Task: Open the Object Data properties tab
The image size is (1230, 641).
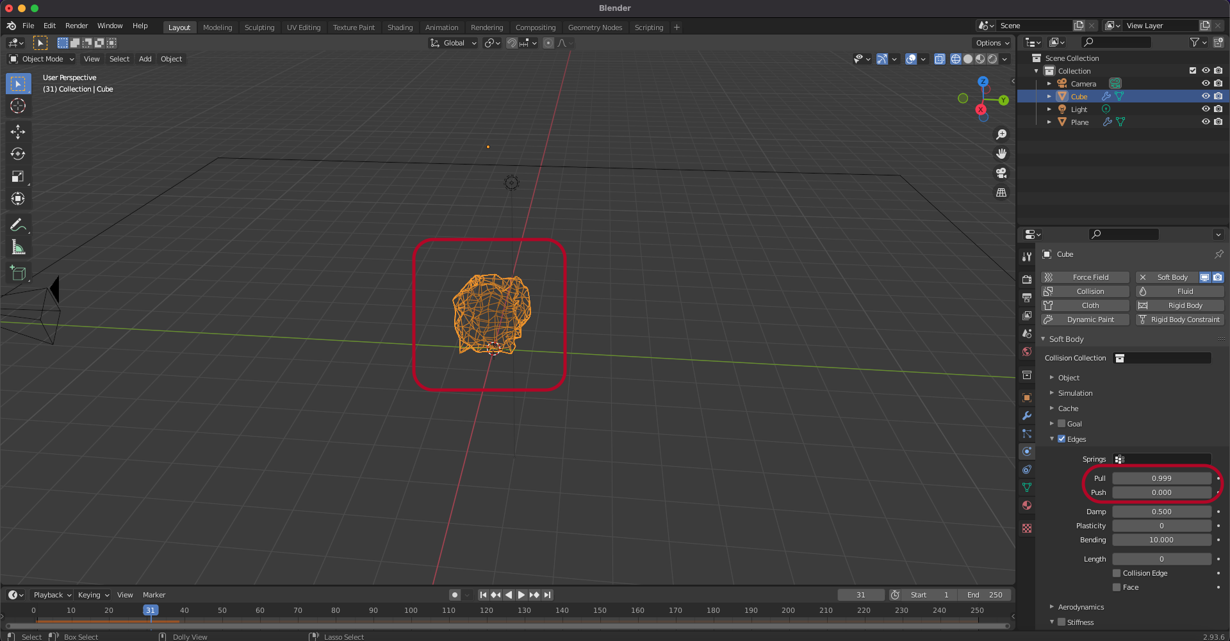Action: (1027, 487)
